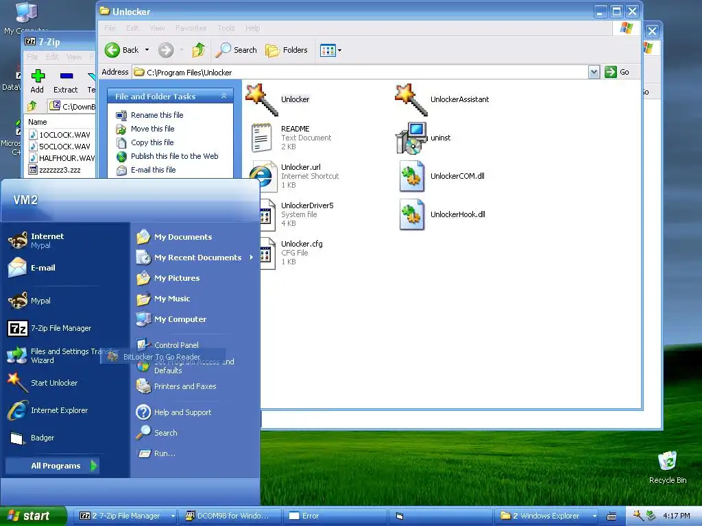Collapse the File and Folder Tasks panel
Image resolution: width=702 pixels, height=526 pixels.
224,96
